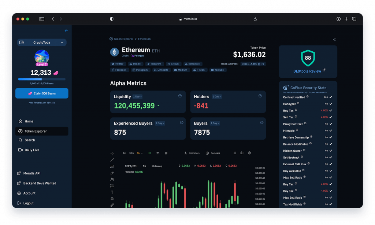375x225 pixels.
Task: Select 1m chart interval
Action: [x=125, y=153]
